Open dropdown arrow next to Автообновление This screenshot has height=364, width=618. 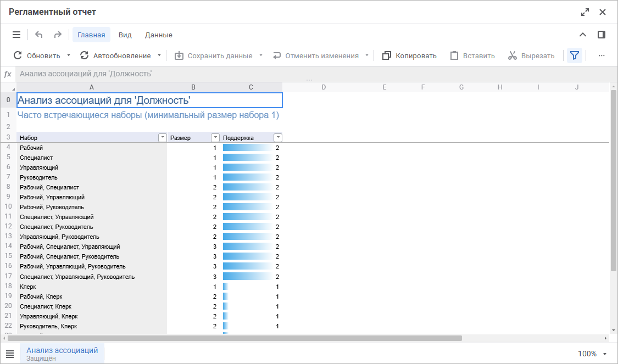[x=159, y=55]
